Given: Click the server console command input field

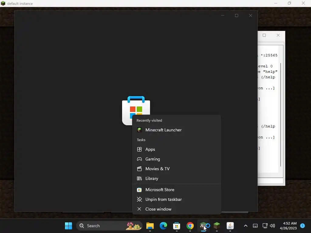Looking at the screenshot, I should pos(270,181).
